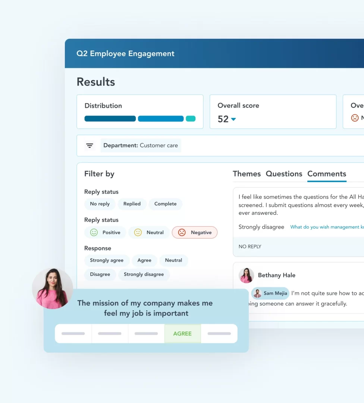The height and width of the screenshot is (403, 364).
Task: Click Sam Mejia's small avatar
Action: [257, 293]
